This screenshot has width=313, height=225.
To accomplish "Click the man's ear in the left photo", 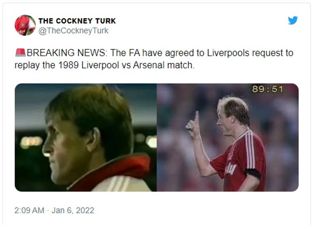I will point(93,139).
